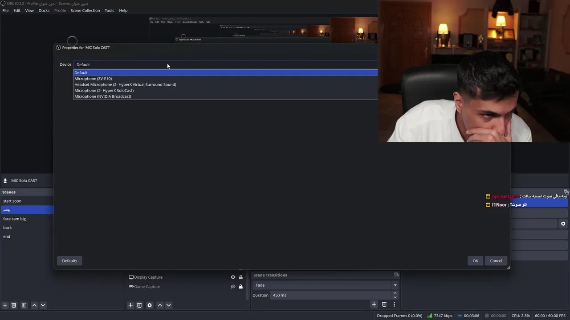Unlock the Game Capture source
Screen dimensions: 570x320
tap(241, 287)
